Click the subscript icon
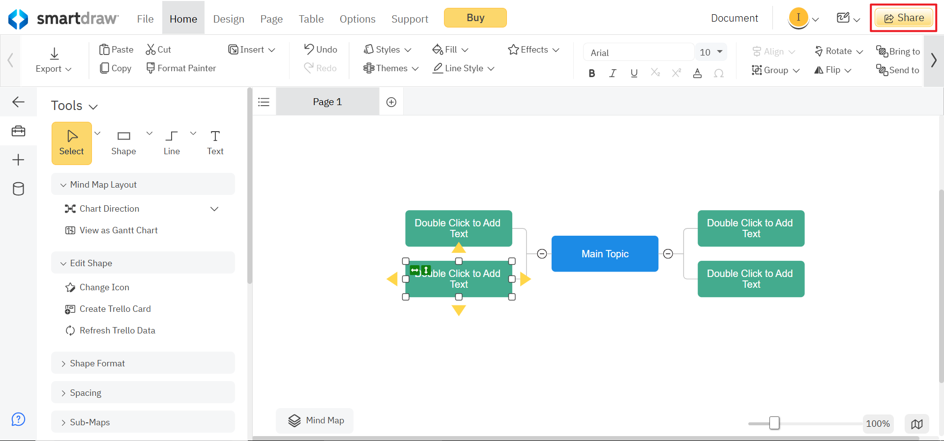The image size is (944, 441). coord(655,73)
